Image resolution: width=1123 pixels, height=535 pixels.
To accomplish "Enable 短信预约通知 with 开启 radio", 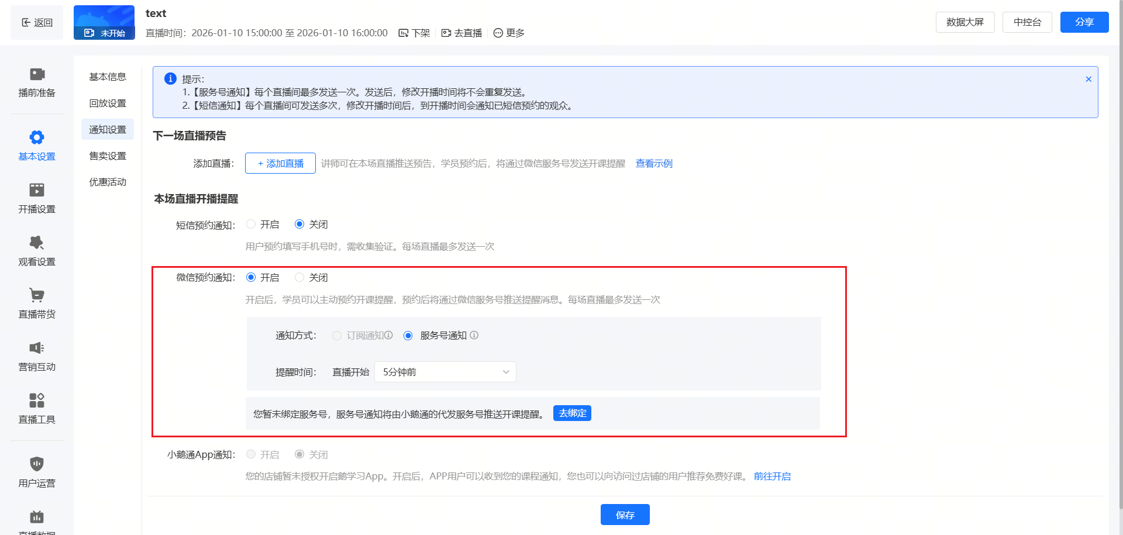I will [x=251, y=224].
